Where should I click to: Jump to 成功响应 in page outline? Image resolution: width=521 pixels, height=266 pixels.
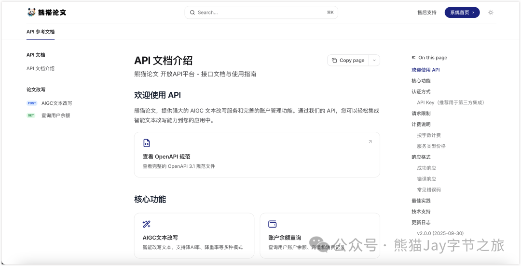click(x=426, y=168)
